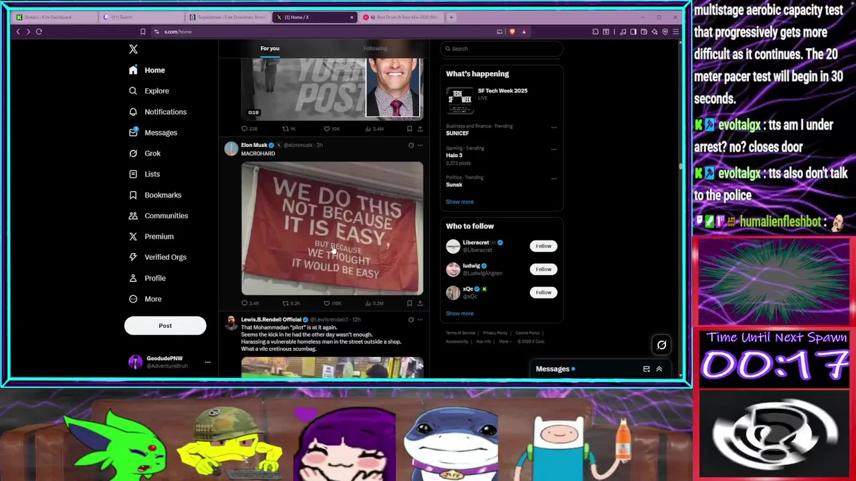Show more in What's happening

tap(459, 202)
